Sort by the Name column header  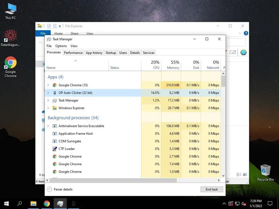click(77, 65)
